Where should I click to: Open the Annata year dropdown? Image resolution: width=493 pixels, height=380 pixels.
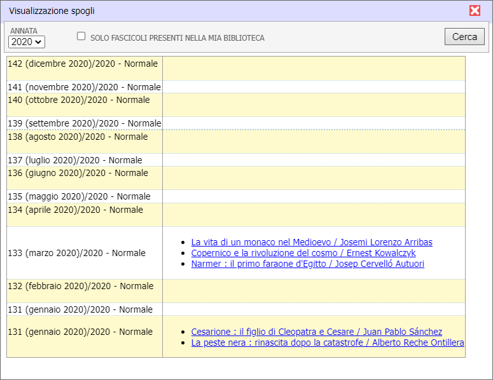[x=27, y=42]
